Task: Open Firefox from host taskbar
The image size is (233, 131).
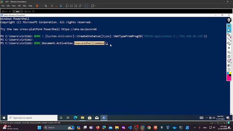Action: [x=98, y=128]
